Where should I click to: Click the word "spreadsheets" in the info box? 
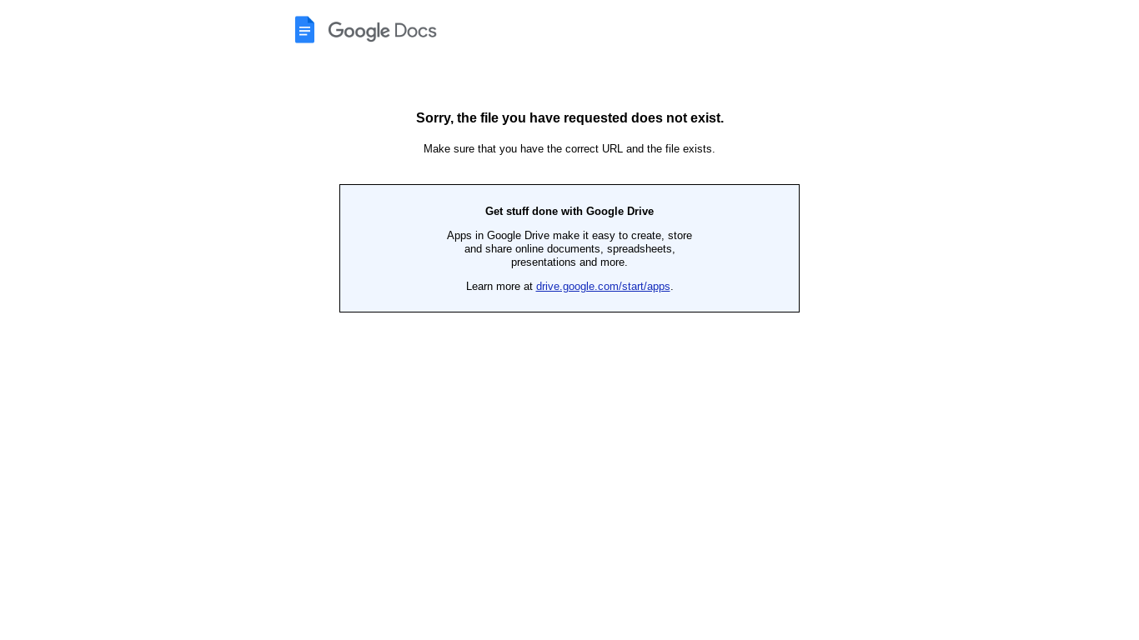coord(640,249)
